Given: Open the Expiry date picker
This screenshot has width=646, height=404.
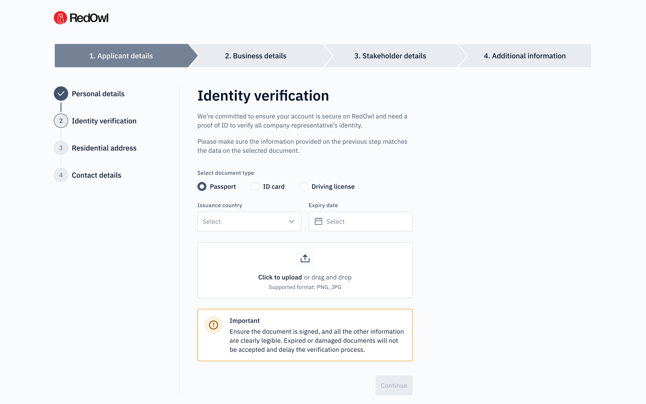Looking at the screenshot, I should coord(360,221).
